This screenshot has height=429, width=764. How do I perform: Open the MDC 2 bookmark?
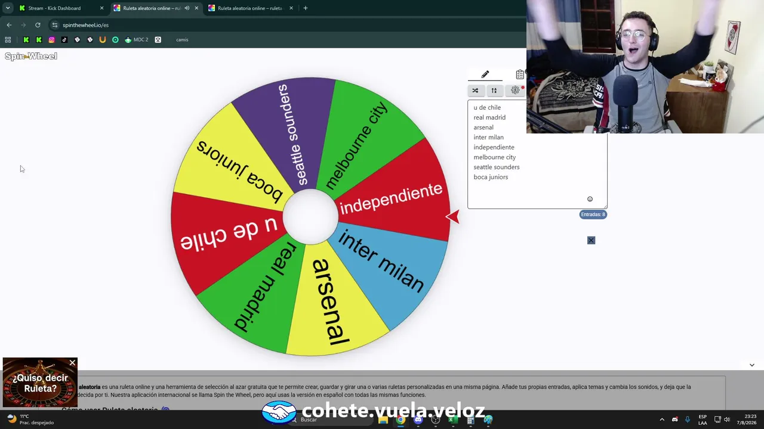click(137, 40)
